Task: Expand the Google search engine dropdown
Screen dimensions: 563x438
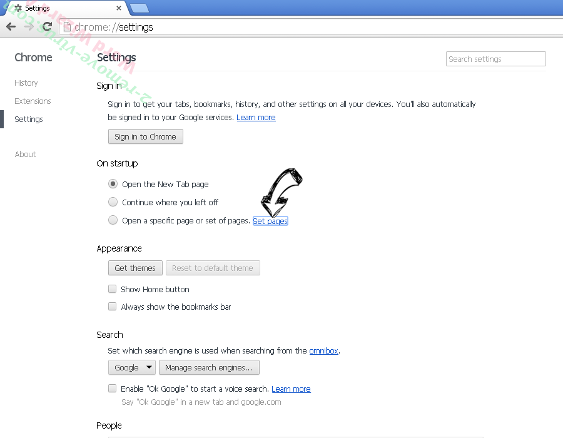Action: point(132,367)
